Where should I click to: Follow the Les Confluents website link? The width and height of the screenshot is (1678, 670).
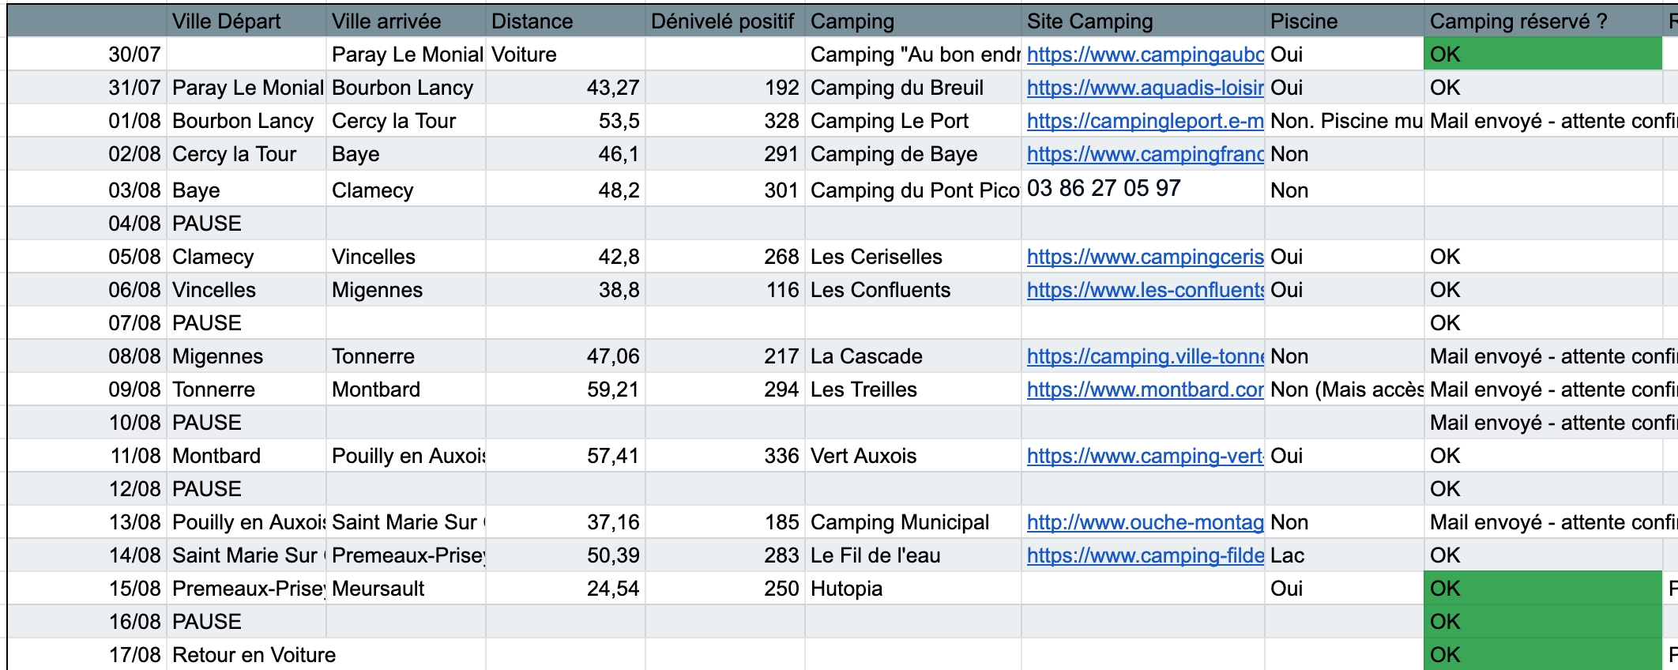coord(1144,290)
